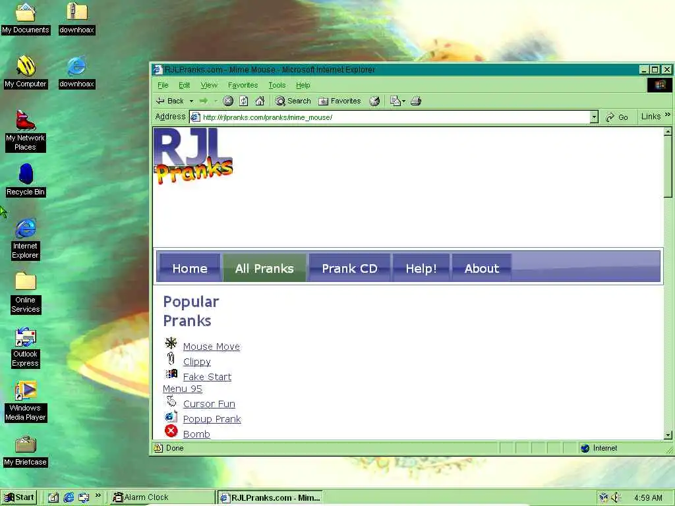Open the Help menu
This screenshot has width=675, height=506.
point(303,85)
